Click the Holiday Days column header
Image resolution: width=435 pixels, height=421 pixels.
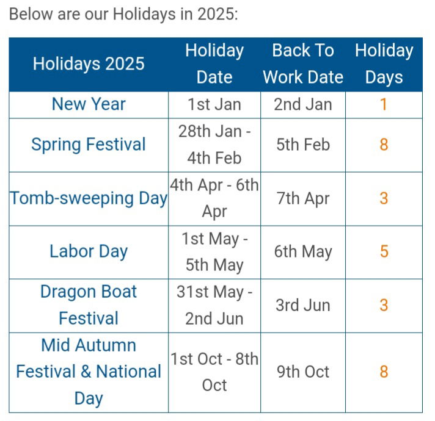click(x=384, y=63)
